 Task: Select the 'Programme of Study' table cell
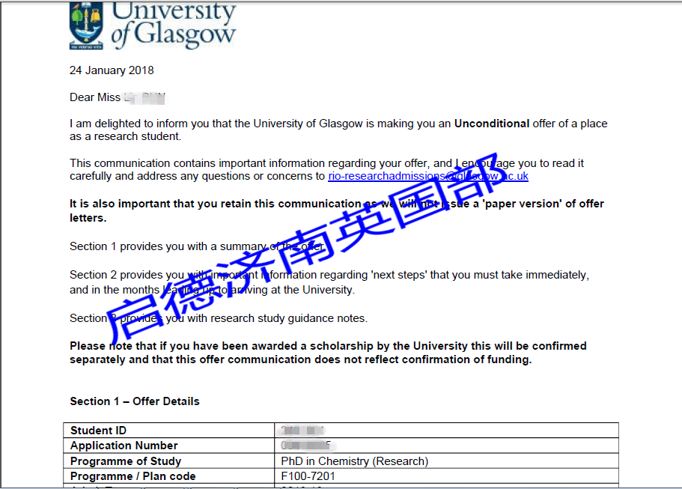168,461
